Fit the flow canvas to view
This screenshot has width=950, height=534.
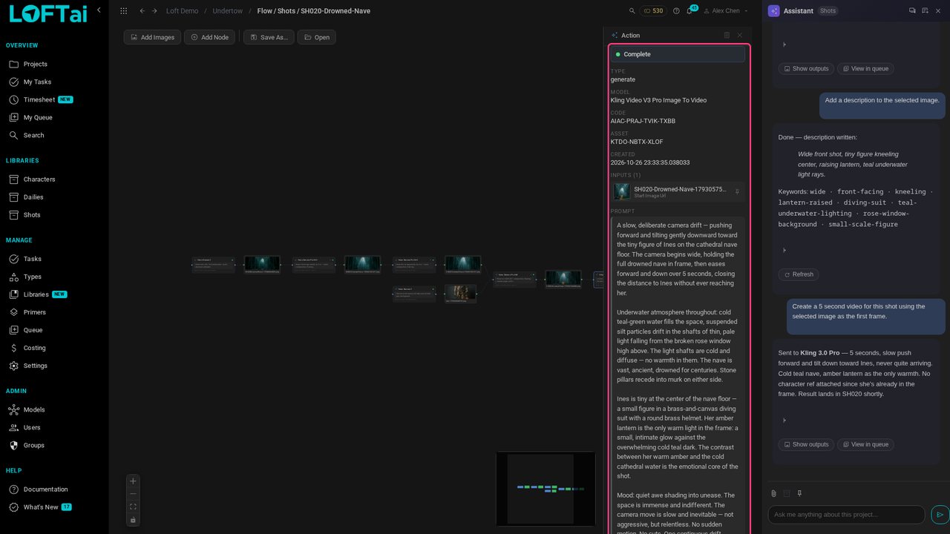click(x=133, y=507)
